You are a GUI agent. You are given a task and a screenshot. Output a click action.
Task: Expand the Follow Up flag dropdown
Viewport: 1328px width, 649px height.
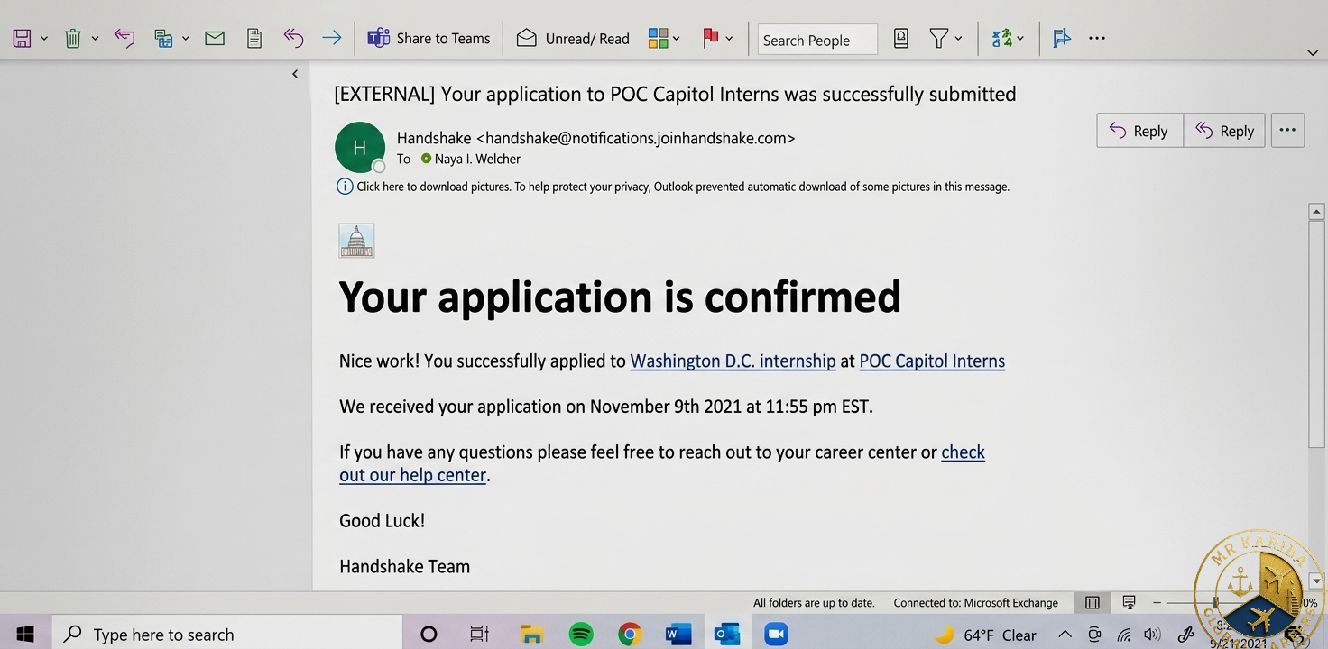(x=729, y=39)
